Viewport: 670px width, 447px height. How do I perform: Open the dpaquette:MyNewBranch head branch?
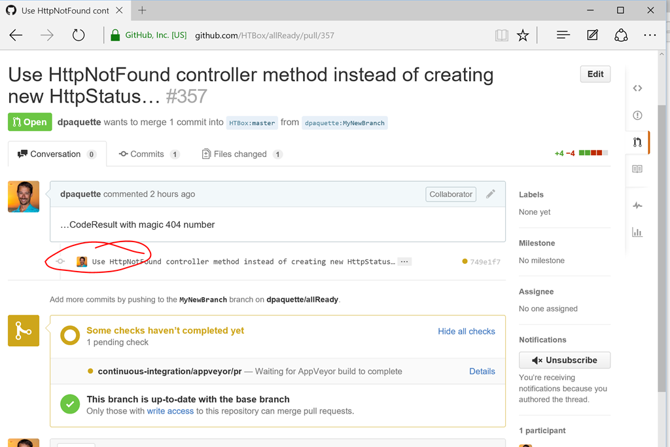[345, 122]
